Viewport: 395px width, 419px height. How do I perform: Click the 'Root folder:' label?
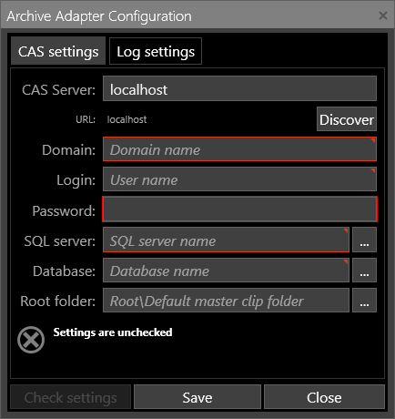pyautogui.click(x=58, y=301)
